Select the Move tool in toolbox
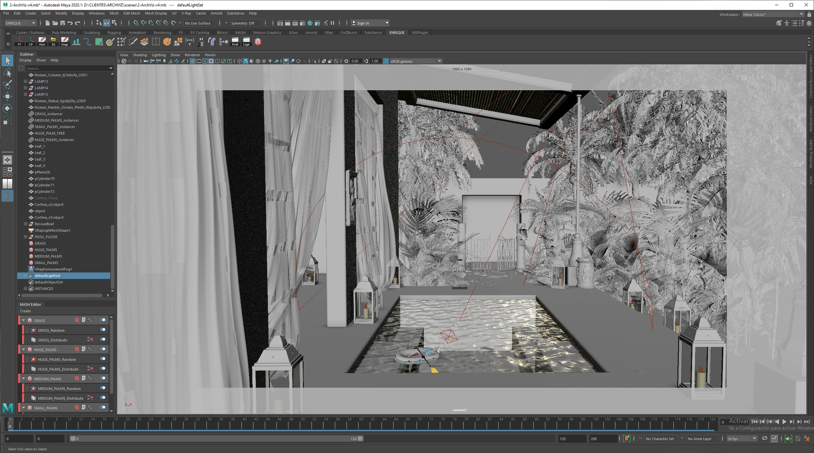The height and width of the screenshot is (453, 814). click(7, 96)
